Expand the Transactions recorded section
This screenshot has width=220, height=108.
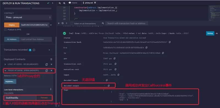tap(49, 50)
